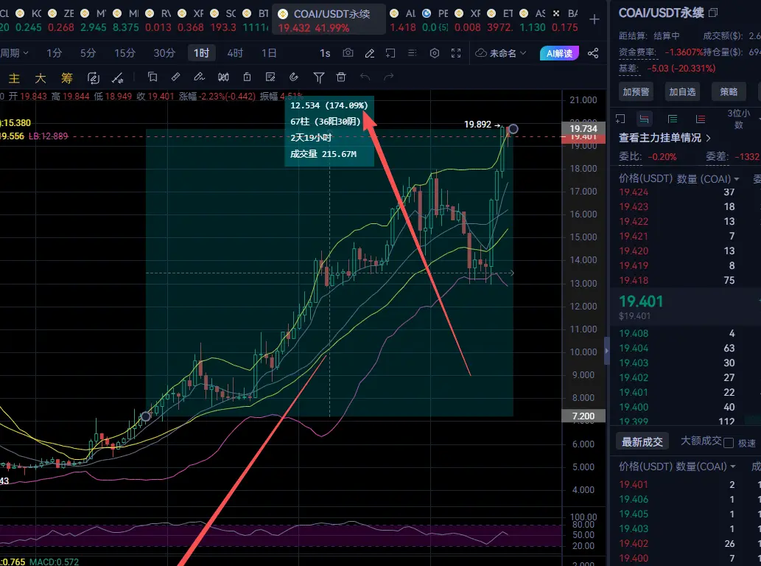Image resolution: width=761 pixels, height=566 pixels.
Task: Click the note edit icon
Action: click(270, 77)
